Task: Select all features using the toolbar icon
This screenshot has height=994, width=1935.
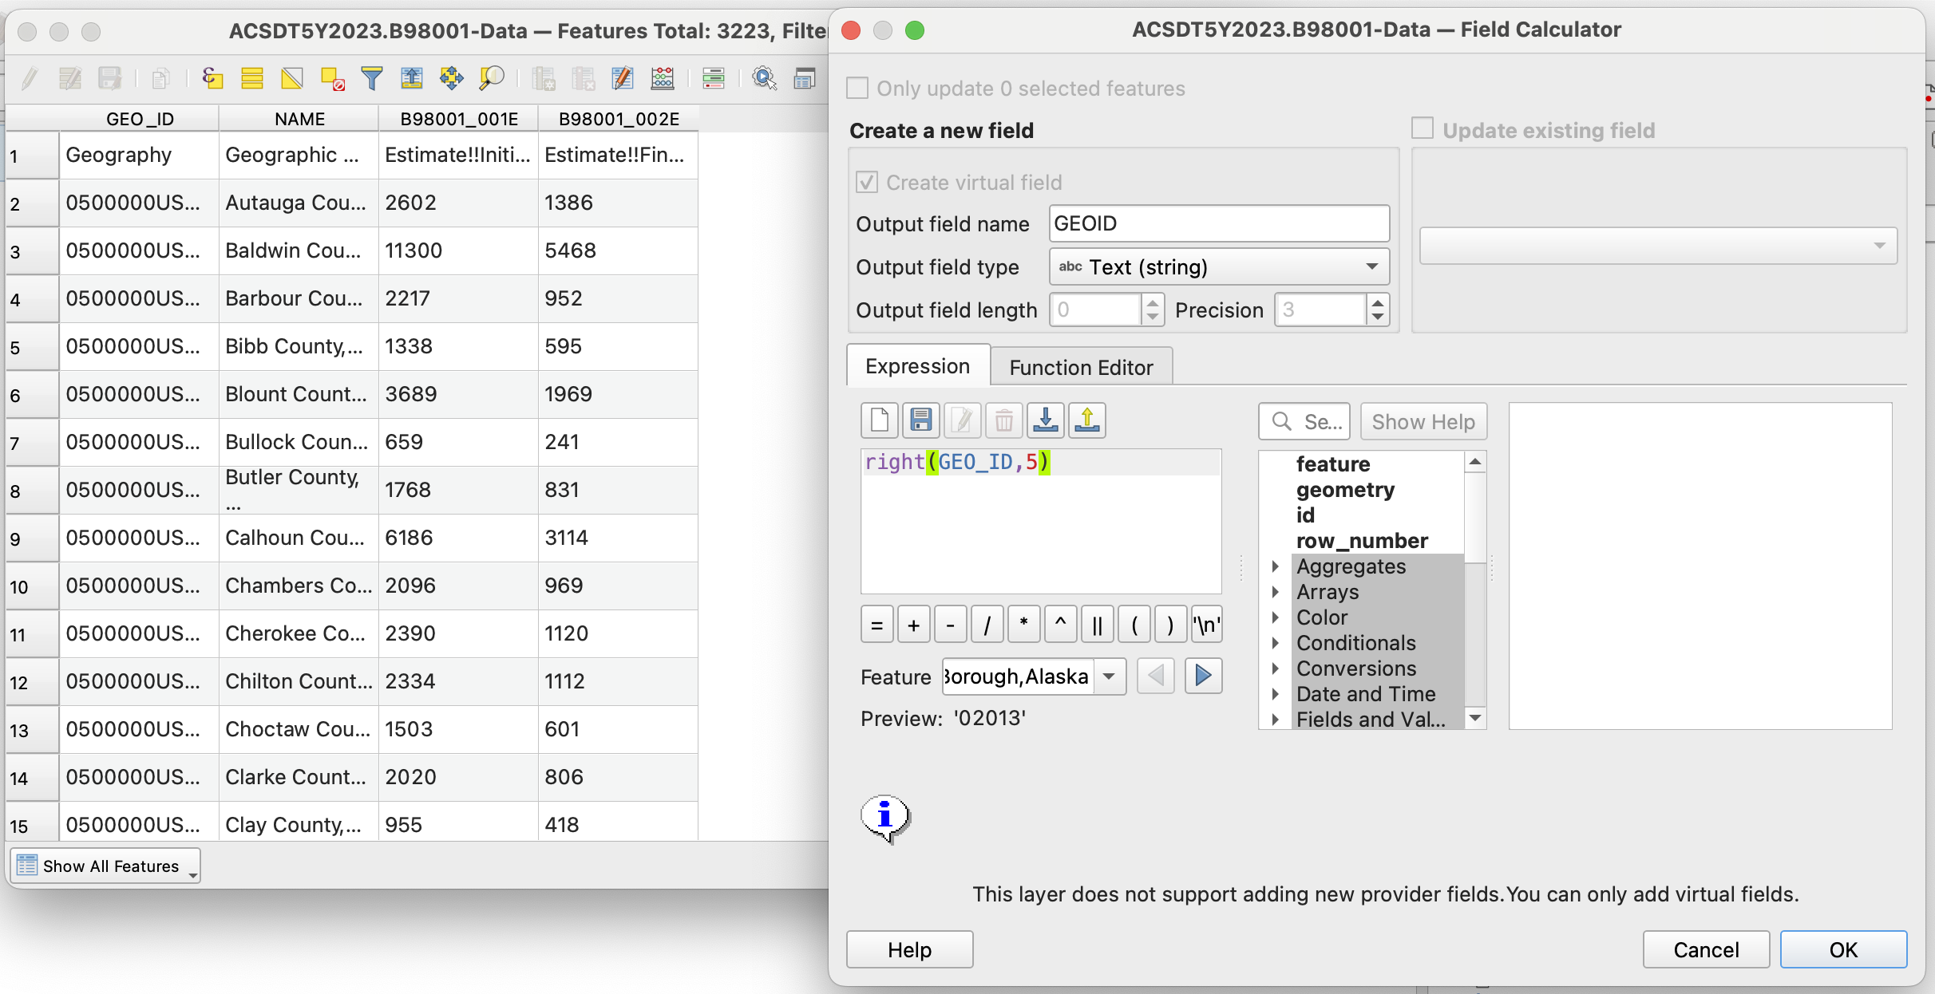Action: tap(252, 77)
